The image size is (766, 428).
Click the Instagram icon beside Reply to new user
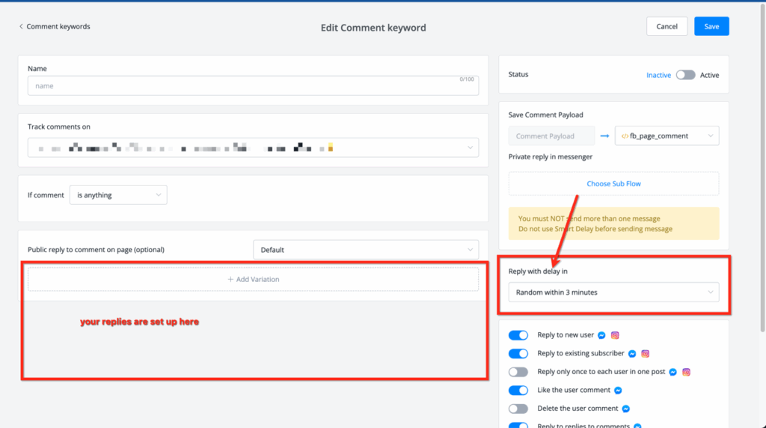(x=615, y=336)
